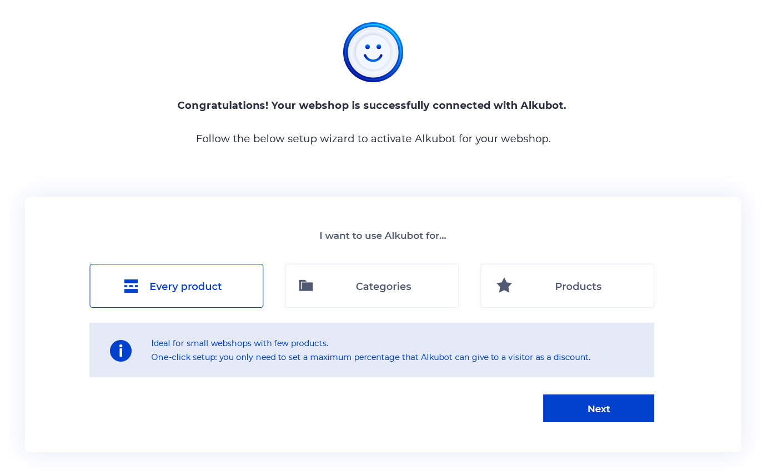Screen dimensions: 768x475
Task: Click the blue info circle icon
Action: pyautogui.click(x=121, y=351)
